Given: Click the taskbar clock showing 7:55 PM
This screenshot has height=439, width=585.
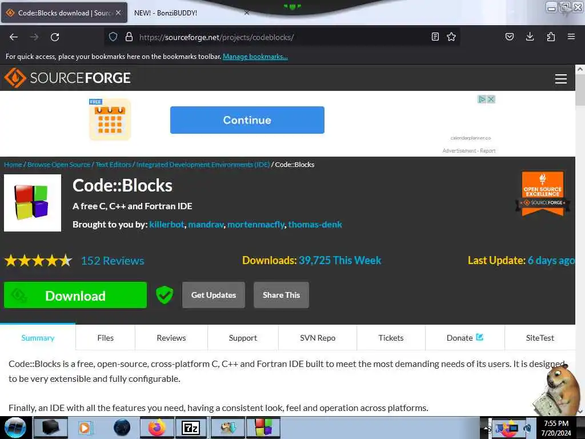Looking at the screenshot, I should 556,428.
